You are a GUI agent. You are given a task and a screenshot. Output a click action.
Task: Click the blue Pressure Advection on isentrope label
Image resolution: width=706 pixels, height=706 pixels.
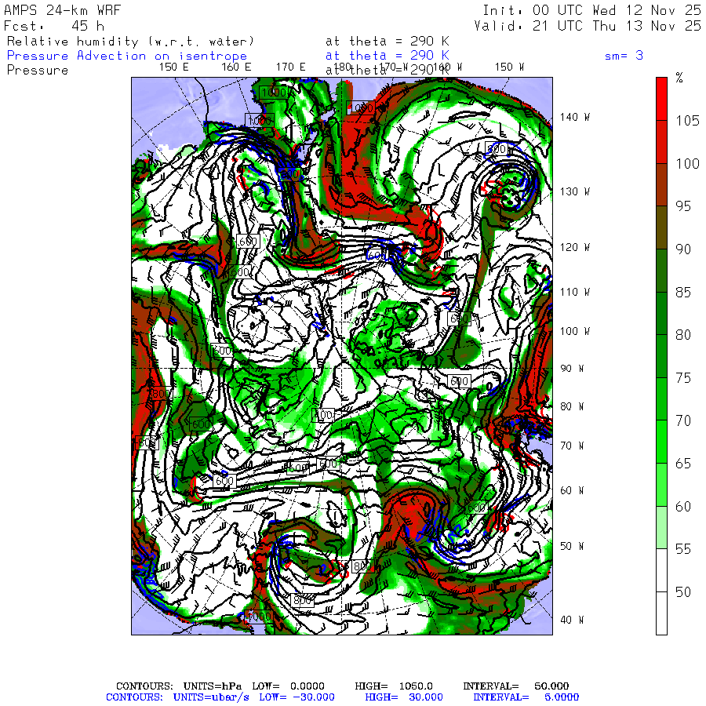(127, 56)
